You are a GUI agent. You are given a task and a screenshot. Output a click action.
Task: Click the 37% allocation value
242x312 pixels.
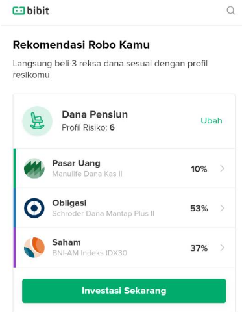pos(199,248)
